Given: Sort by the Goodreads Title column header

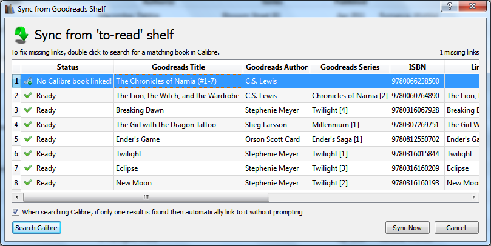Looking at the screenshot, I should pos(178,67).
